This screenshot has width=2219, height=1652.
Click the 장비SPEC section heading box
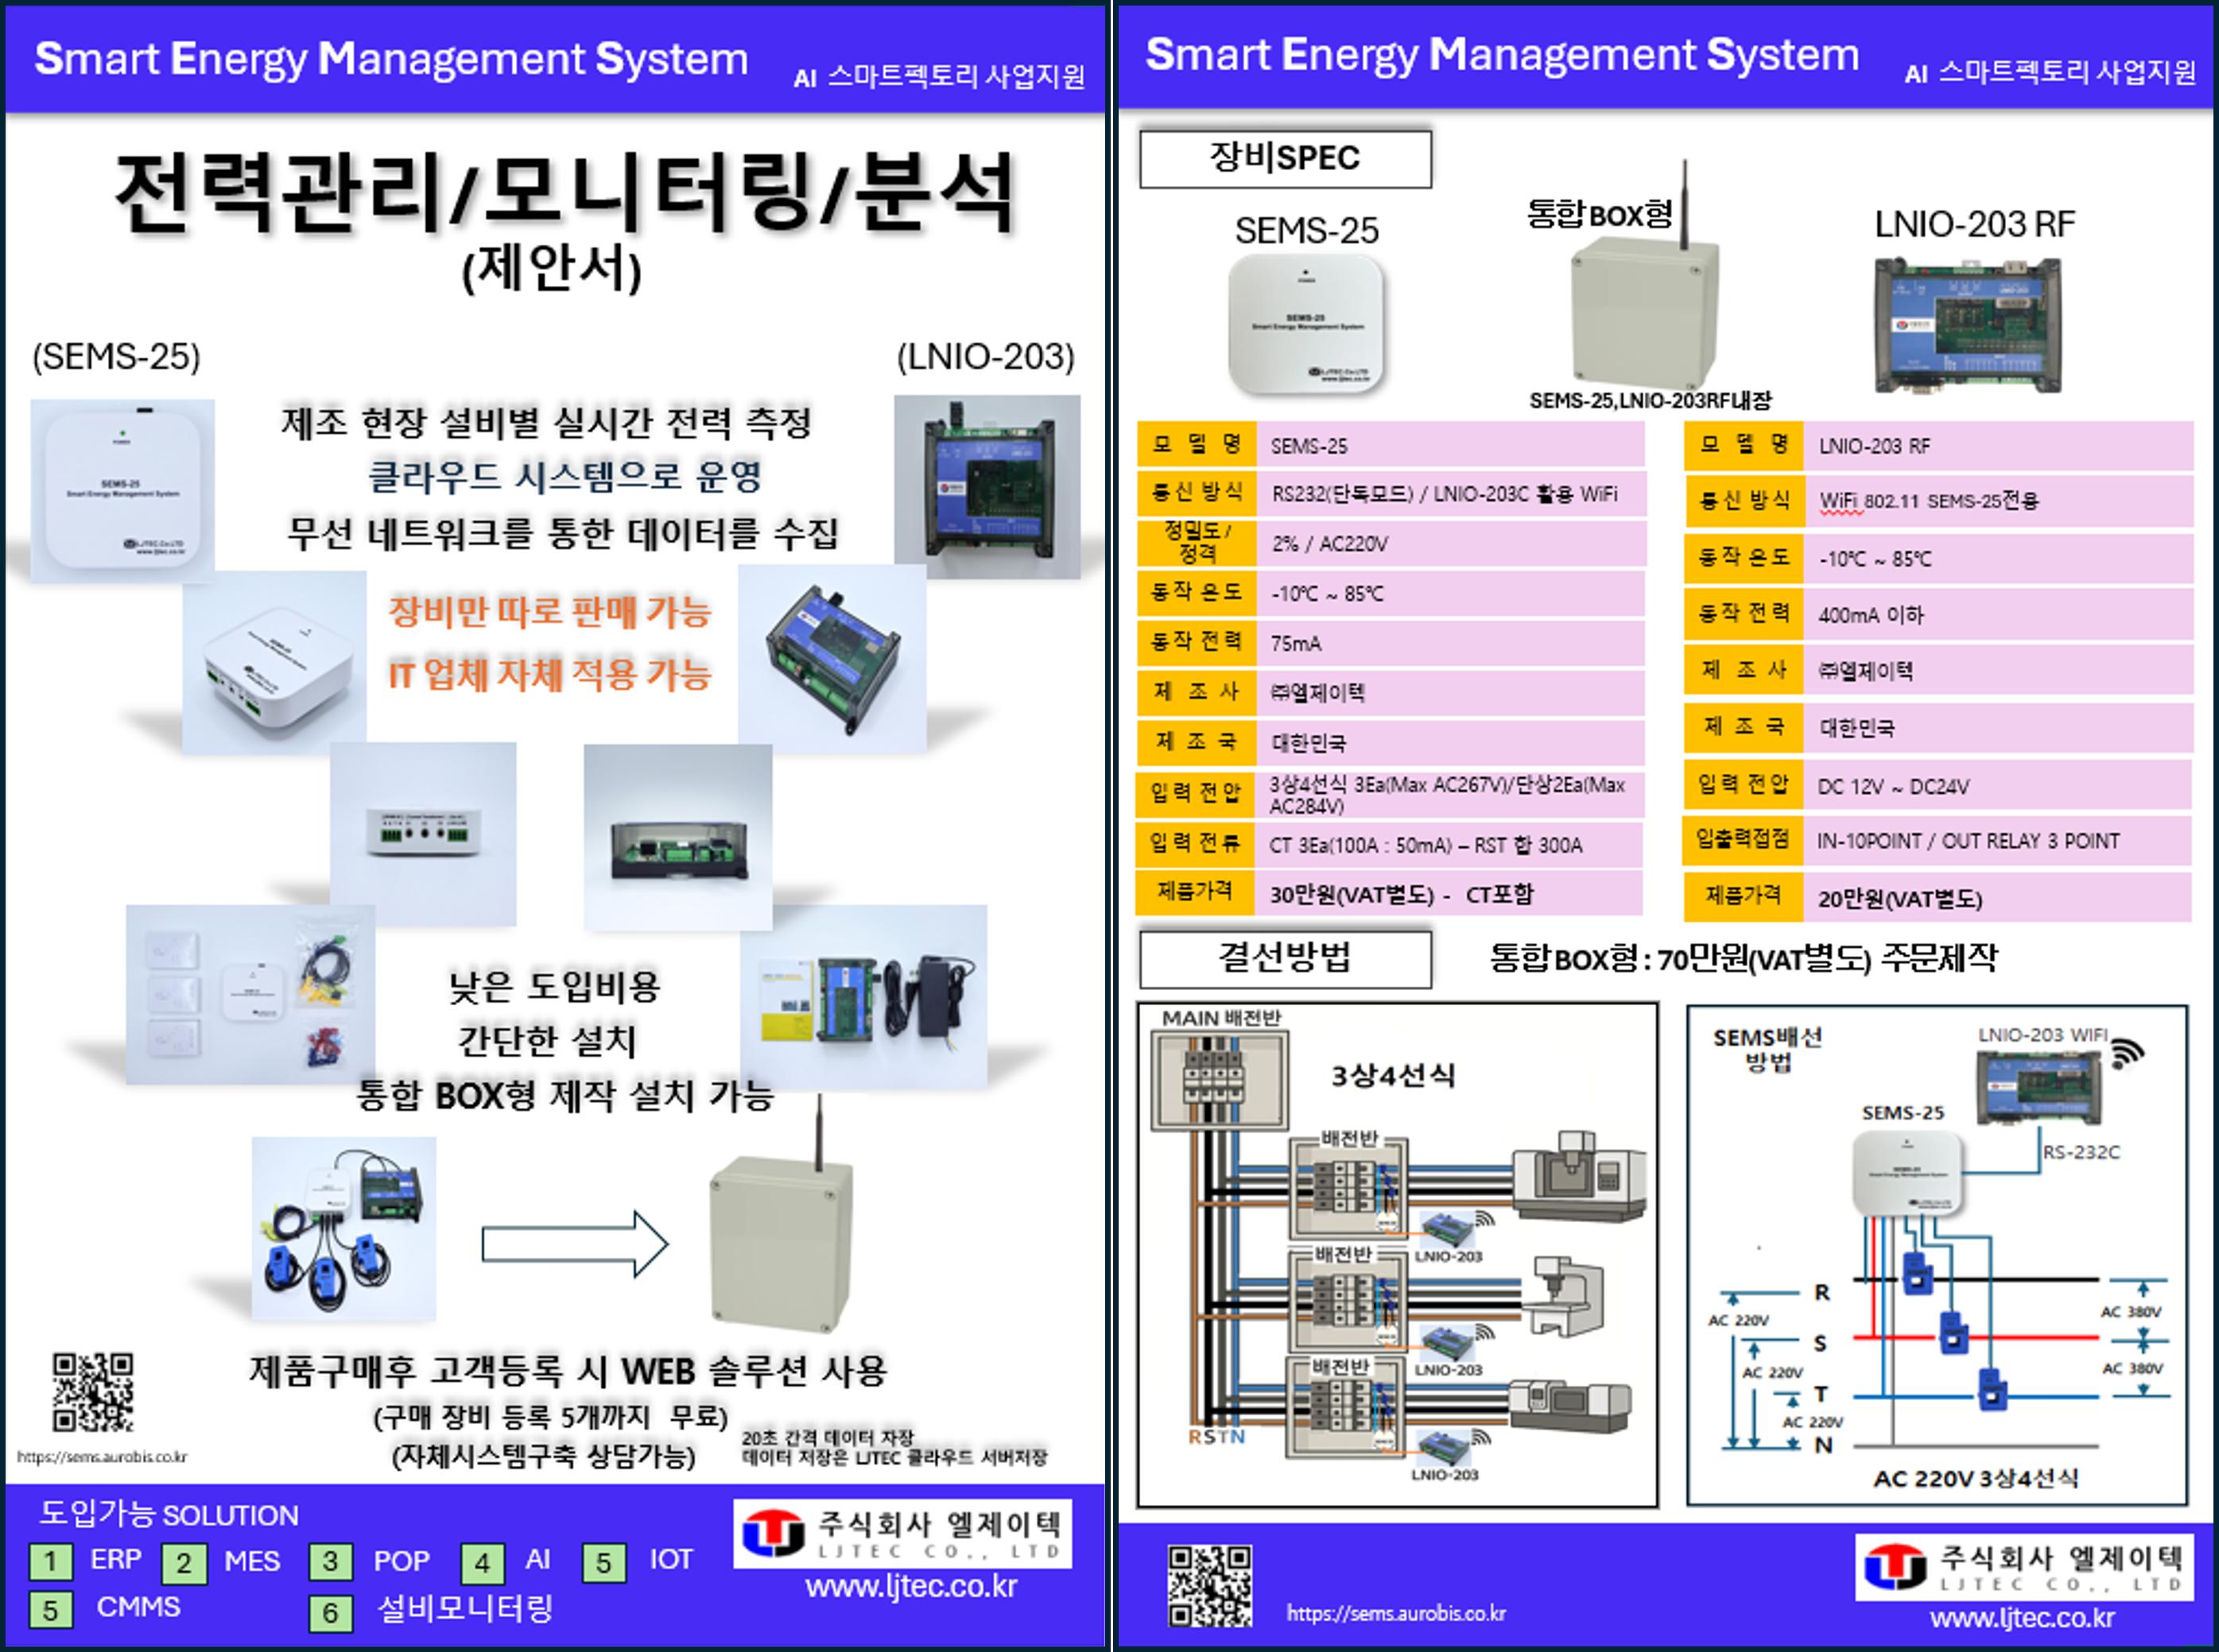coord(1285,158)
